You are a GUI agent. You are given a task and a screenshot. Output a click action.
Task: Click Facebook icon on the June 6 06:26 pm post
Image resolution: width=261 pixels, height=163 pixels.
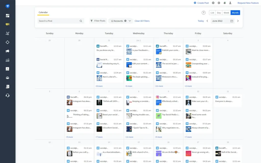point(68,97)
